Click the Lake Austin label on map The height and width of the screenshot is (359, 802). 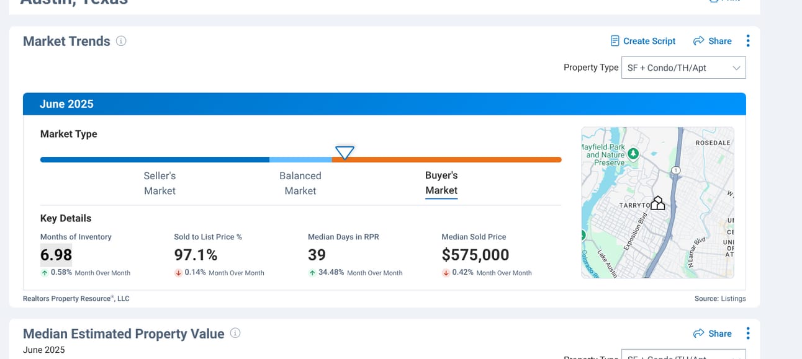(x=607, y=263)
